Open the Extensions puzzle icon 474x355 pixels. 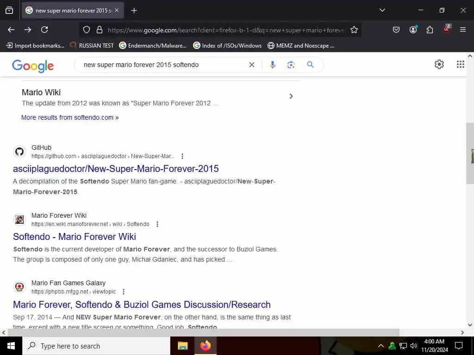click(x=430, y=30)
